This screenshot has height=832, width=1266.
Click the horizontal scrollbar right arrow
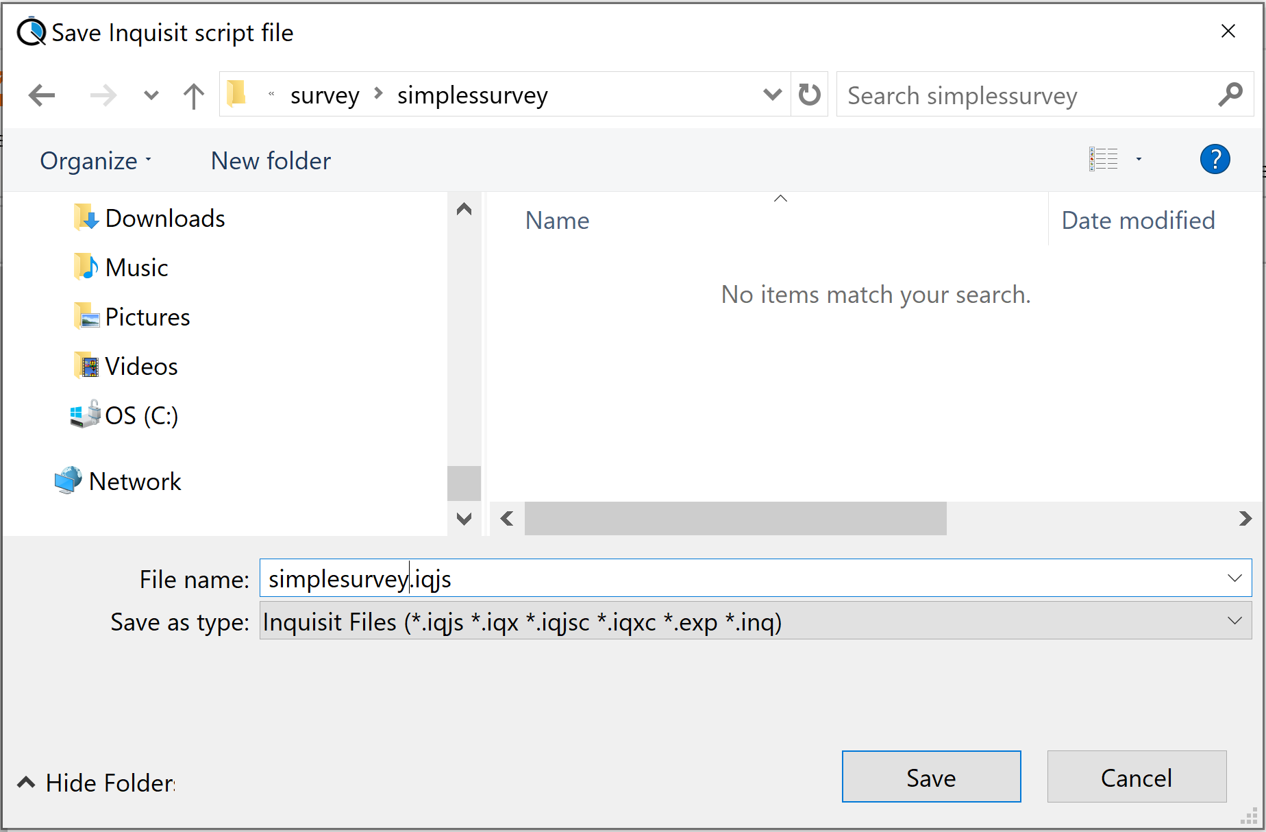pos(1245,519)
